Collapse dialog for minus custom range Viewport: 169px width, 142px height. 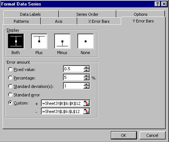86,111
